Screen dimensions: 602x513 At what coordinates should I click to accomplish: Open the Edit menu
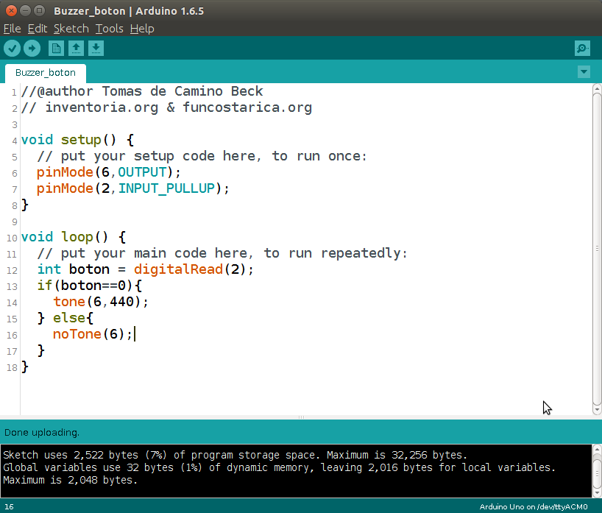38,29
